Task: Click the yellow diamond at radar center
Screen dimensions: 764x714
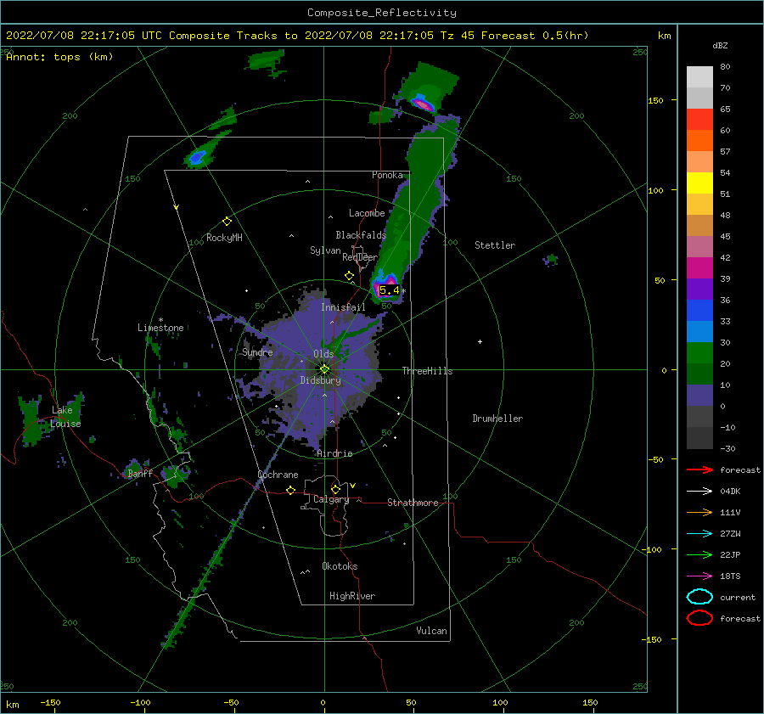Action: [x=324, y=369]
